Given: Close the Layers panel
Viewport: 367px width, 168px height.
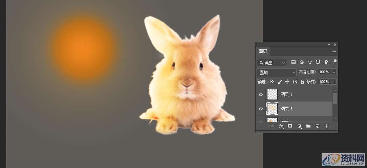Looking at the screenshot, I should point(335,44).
